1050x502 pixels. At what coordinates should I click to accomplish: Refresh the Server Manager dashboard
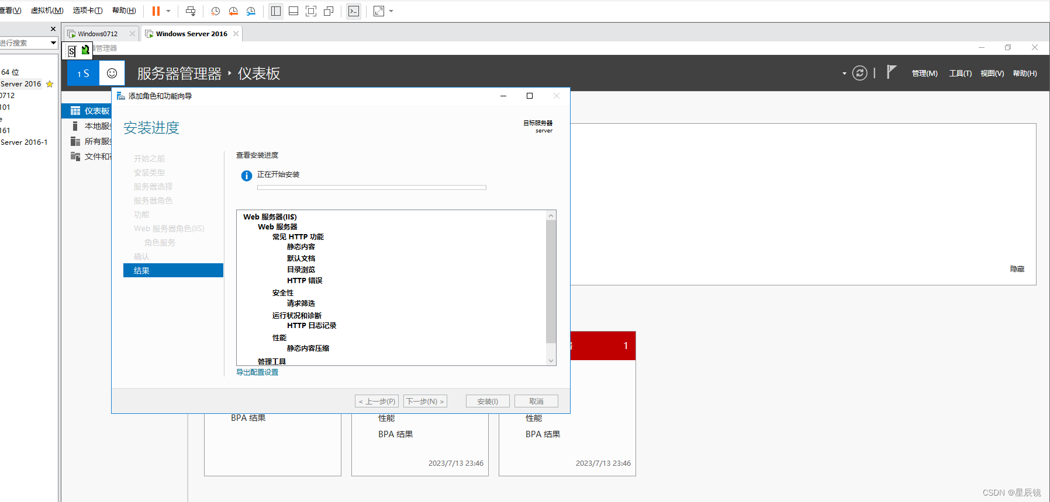[859, 73]
